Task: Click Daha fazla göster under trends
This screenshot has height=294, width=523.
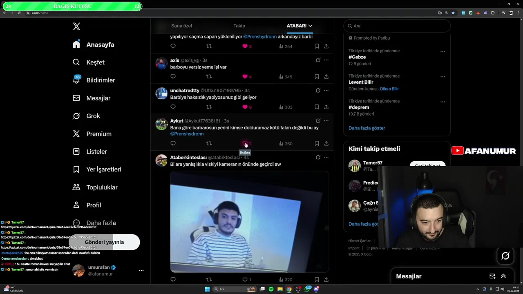Action: click(367, 128)
